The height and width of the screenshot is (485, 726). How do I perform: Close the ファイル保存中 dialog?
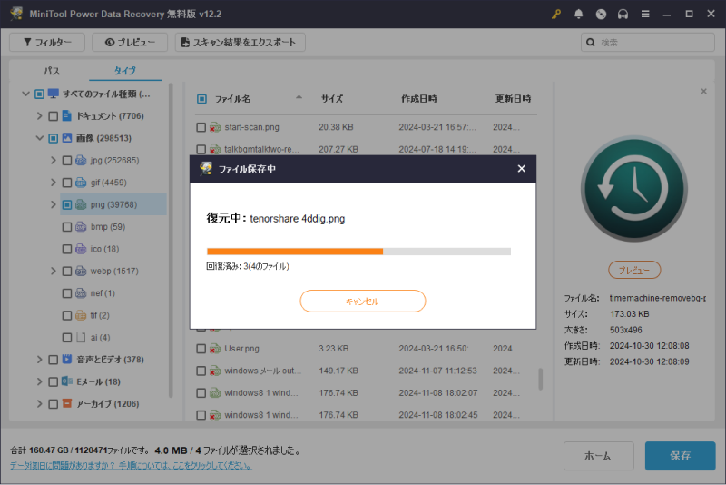[521, 169]
